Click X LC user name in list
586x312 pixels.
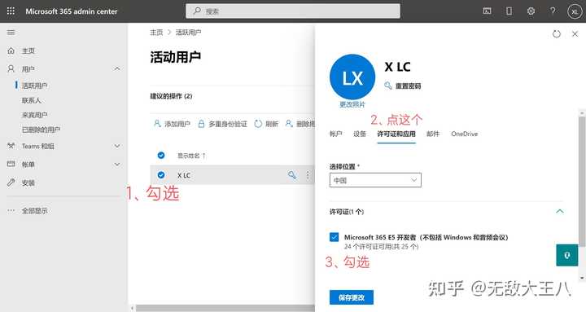tap(183, 175)
